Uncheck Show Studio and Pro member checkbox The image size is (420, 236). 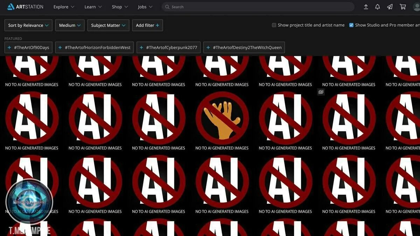pos(351,25)
